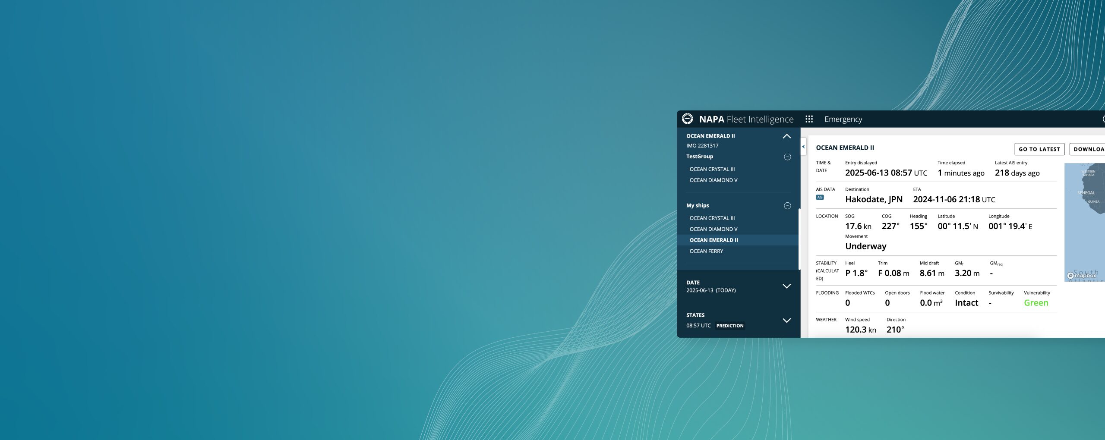
Task: Collapse the OCEAN EMERALD II ship panel chevron
Action: point(786,136)
